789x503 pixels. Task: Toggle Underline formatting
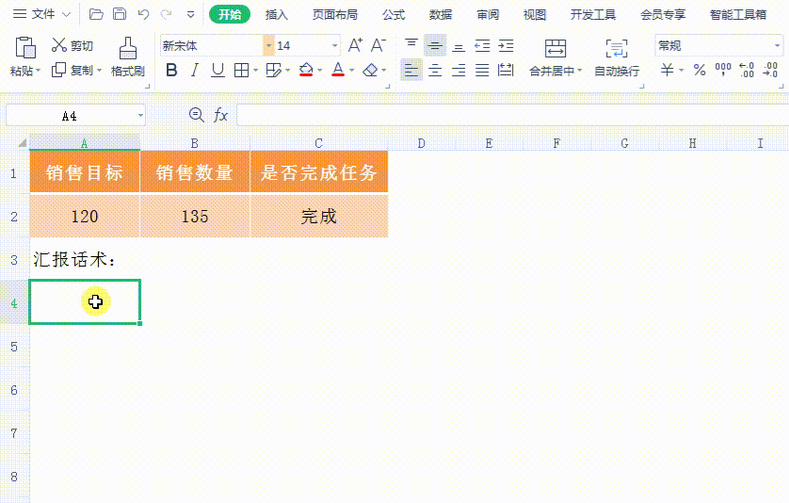point(217,70)
